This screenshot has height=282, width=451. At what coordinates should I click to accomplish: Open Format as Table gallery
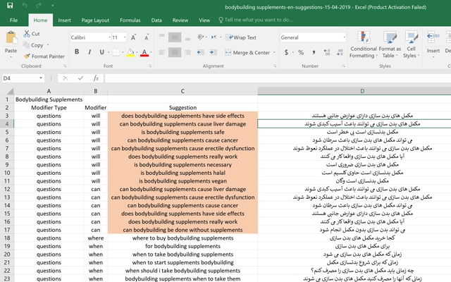390,44
